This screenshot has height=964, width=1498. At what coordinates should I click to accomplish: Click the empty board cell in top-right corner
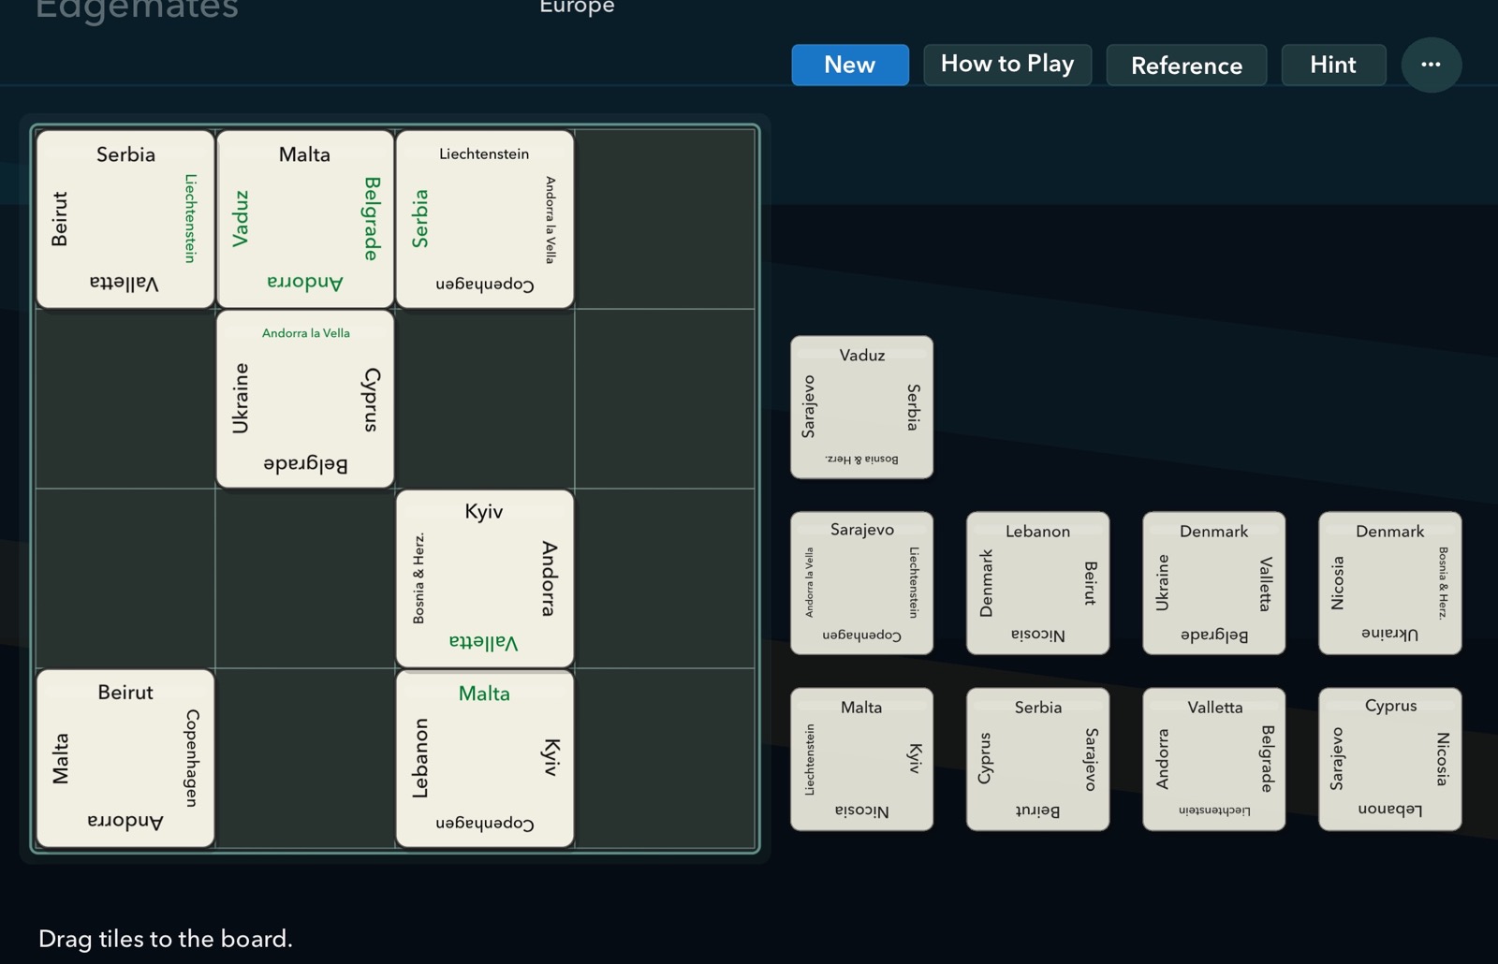665,217
